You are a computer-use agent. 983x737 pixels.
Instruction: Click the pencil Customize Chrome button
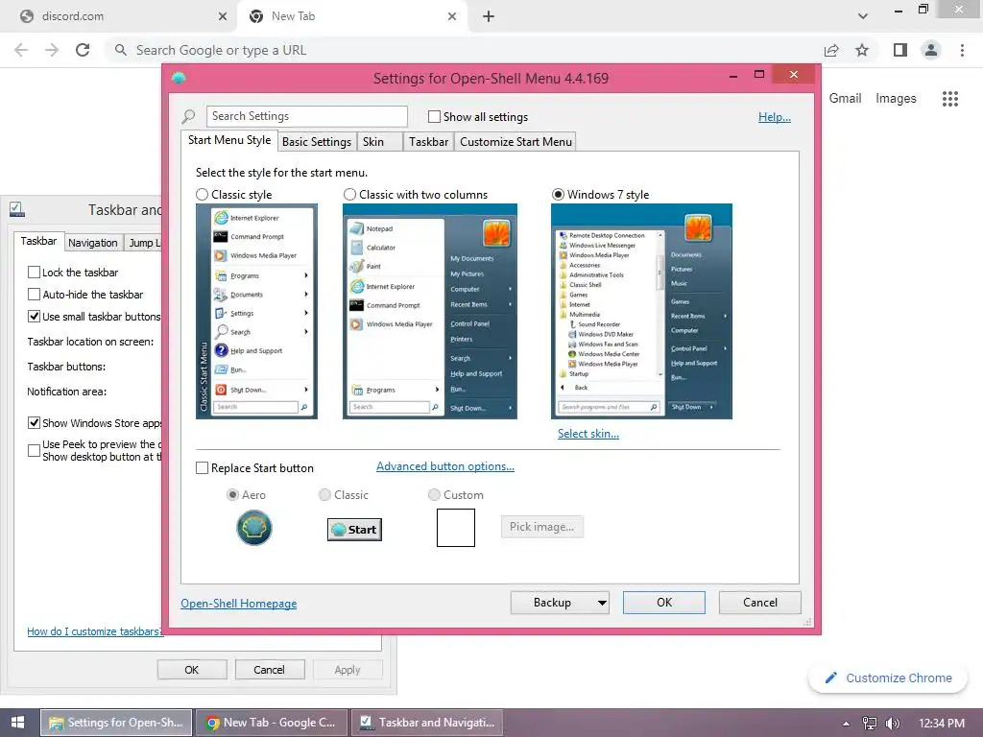888,678
